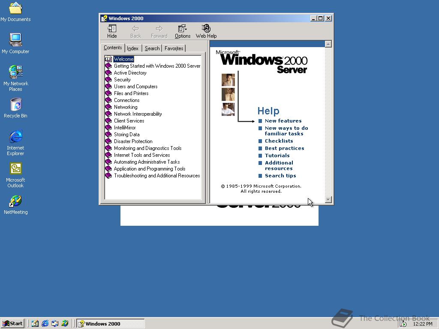
Task: Switch to the Contents tab
Action: tap(113, 48)
